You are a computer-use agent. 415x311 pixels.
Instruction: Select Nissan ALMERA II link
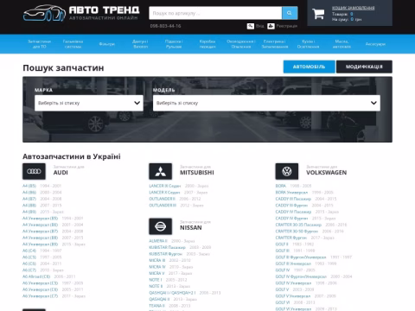[158, 241]
